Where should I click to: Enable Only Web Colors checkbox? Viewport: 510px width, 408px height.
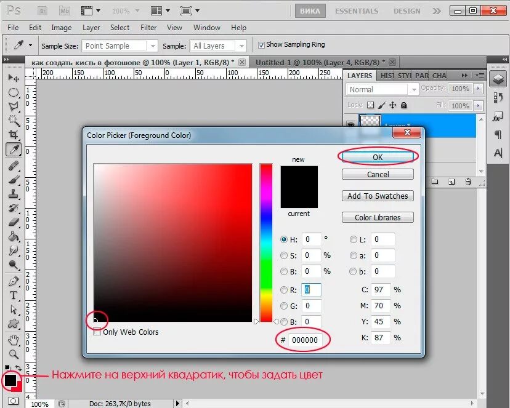97,332
